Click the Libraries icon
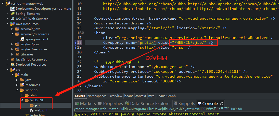This screenshot has width=279, height=116. coord(17,54)
